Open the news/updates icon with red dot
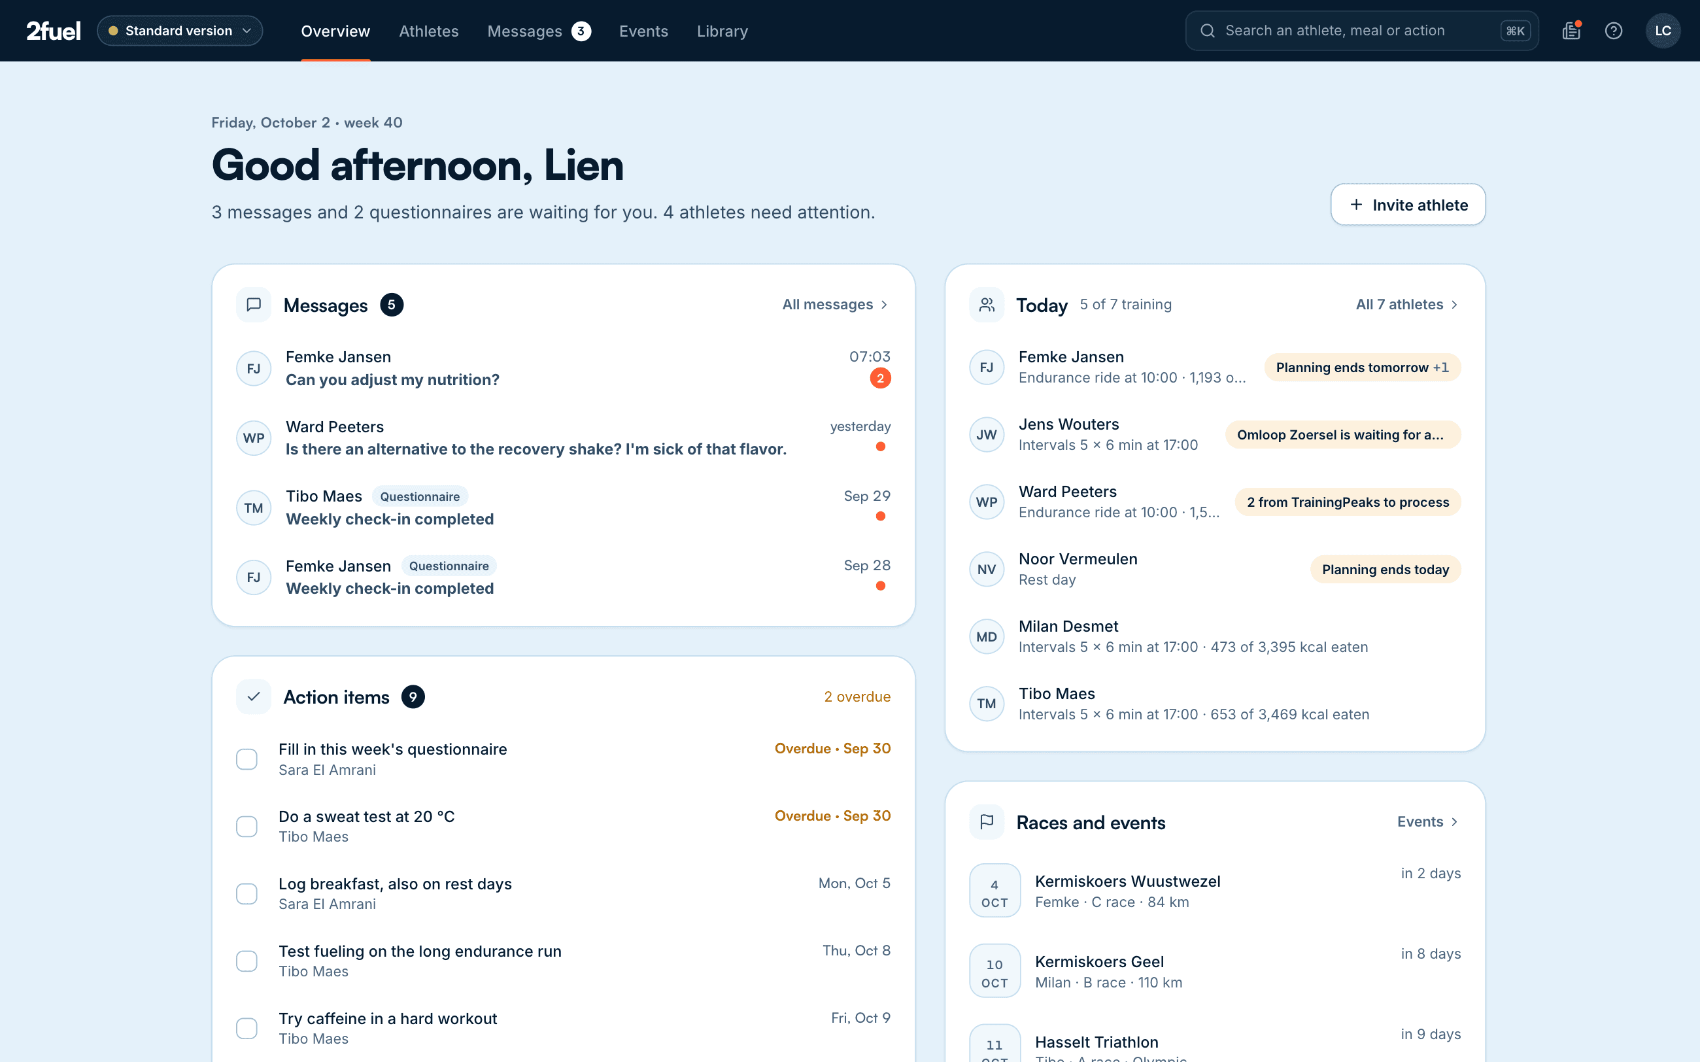Screen dimensions: 1700x1062 pos(1571,31)
